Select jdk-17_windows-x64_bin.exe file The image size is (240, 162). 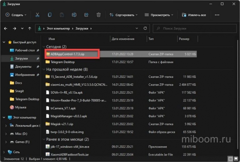point(121,147)
